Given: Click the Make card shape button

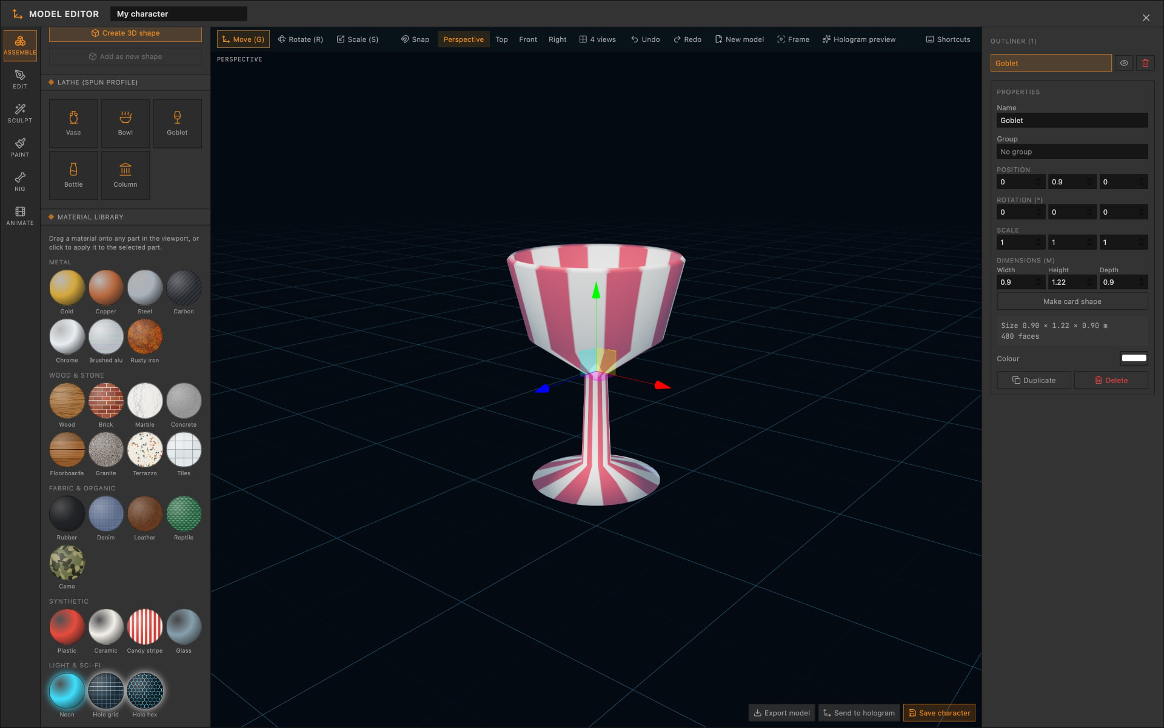Looking at the screenshot, I should [1072, 301].
